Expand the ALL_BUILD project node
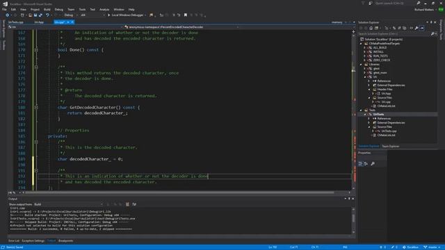 coord(364,48)
